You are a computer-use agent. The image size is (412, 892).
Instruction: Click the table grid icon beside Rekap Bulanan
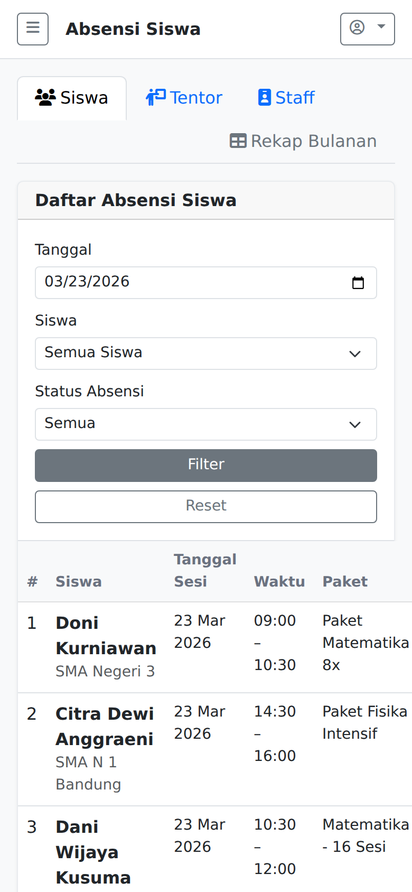point(239,141)
